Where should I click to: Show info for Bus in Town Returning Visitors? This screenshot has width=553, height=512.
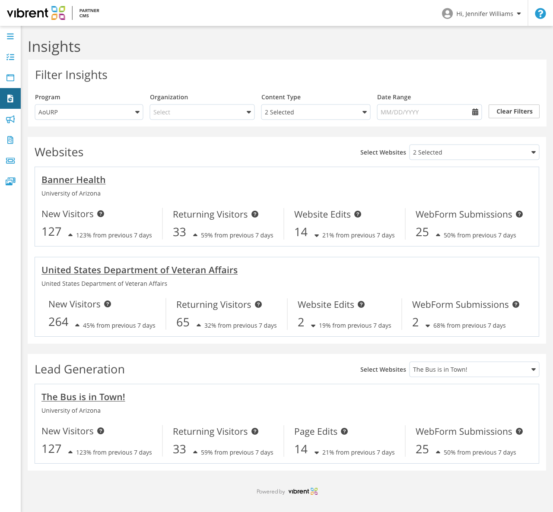tap(255, 431)
